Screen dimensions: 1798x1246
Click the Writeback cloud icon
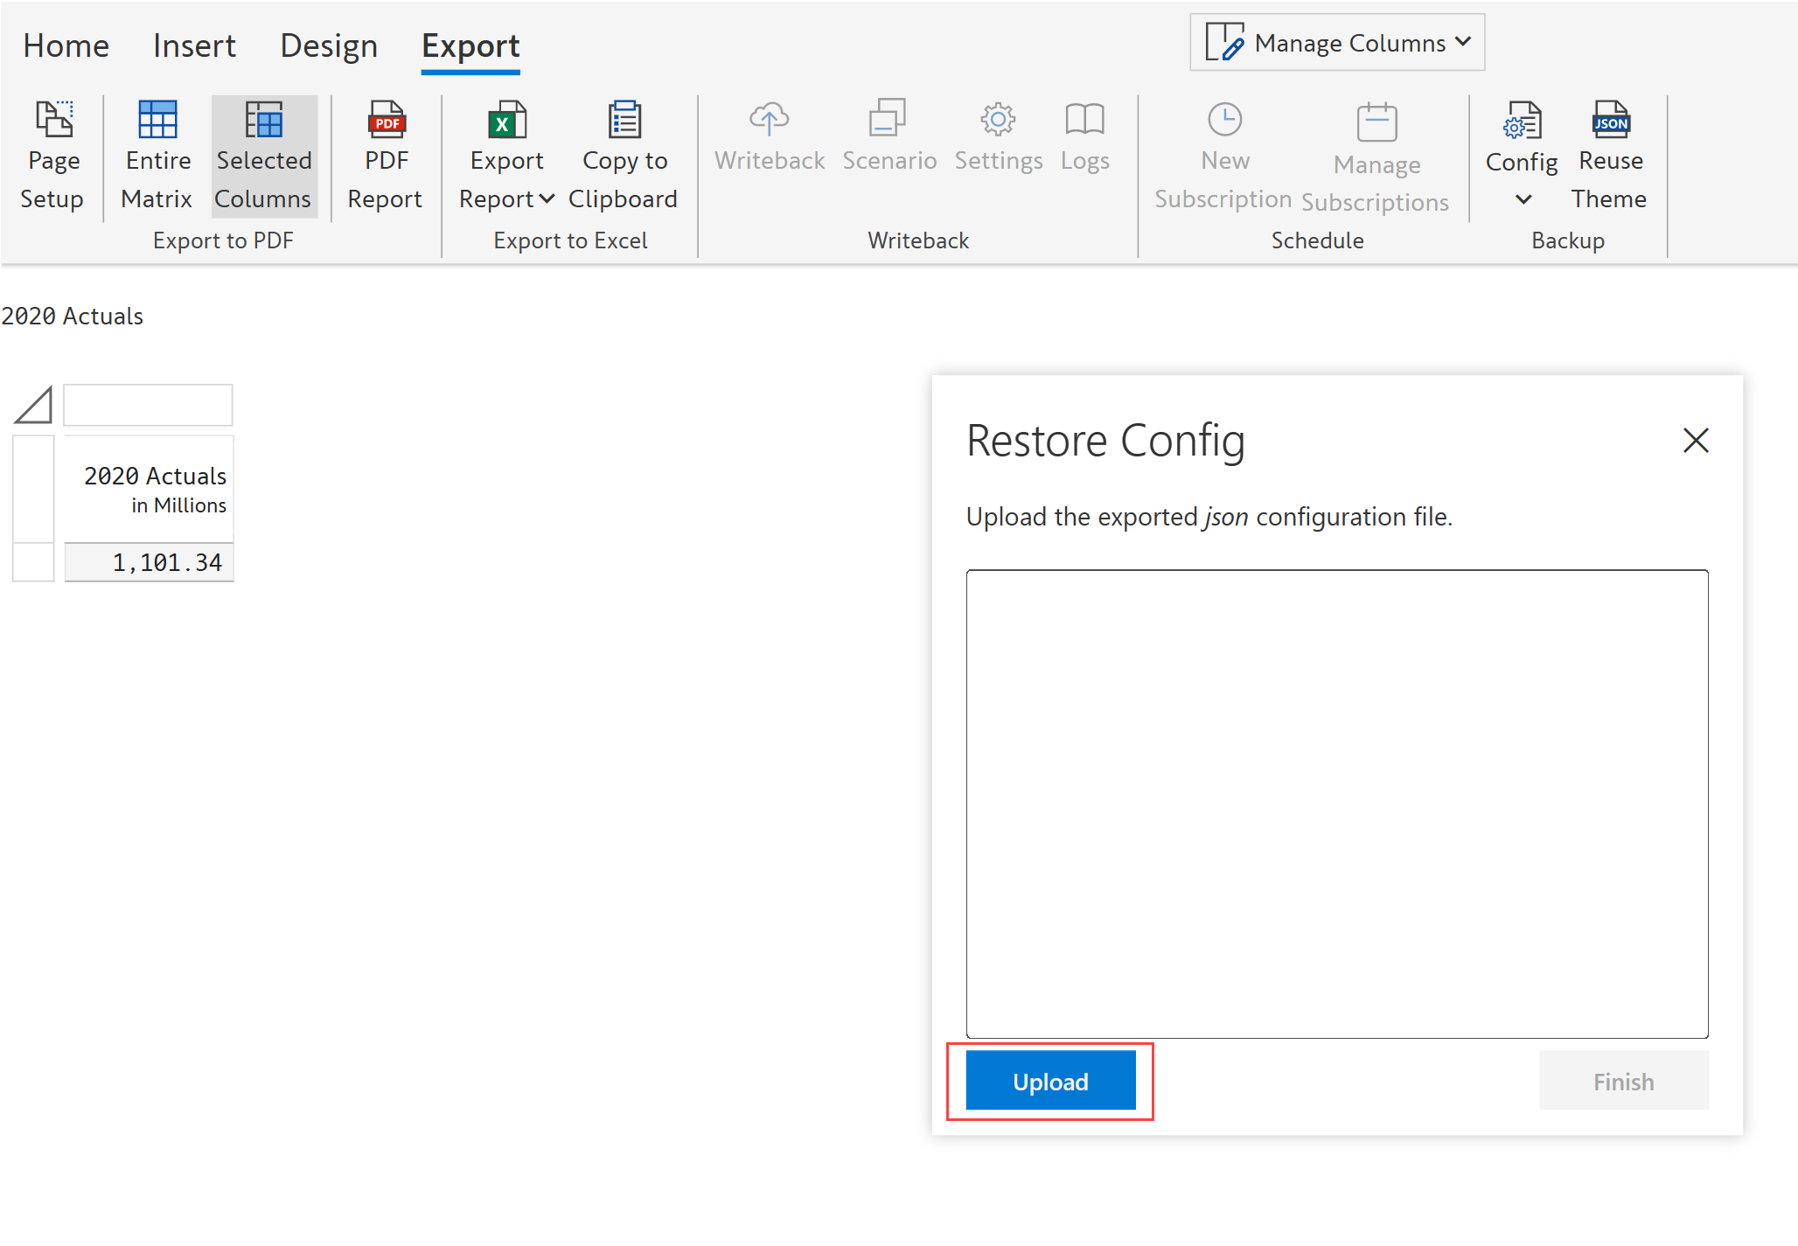(x=769, y=120)
